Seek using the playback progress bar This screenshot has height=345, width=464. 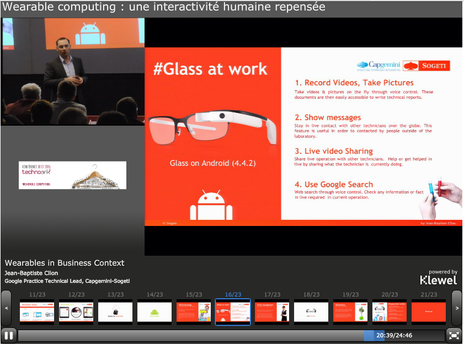[x=231, y=336]
